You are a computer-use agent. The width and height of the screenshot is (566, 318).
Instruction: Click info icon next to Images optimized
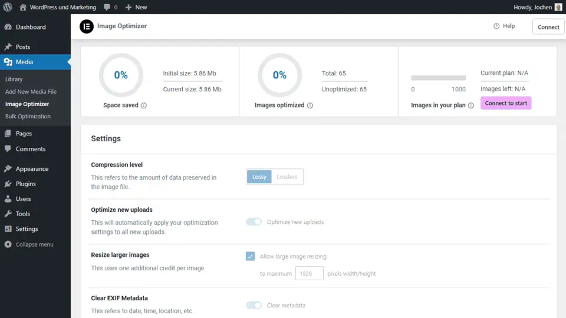pos(310,105)
